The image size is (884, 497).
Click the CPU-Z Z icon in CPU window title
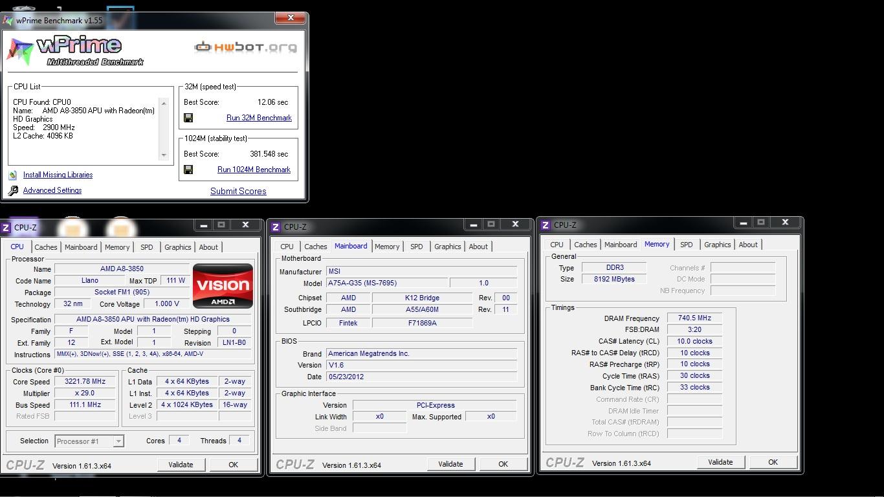click(x=6, y=227)
